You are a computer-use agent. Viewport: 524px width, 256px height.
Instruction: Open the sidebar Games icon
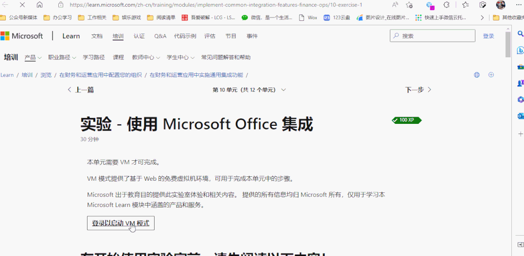(x=520, y=83)
